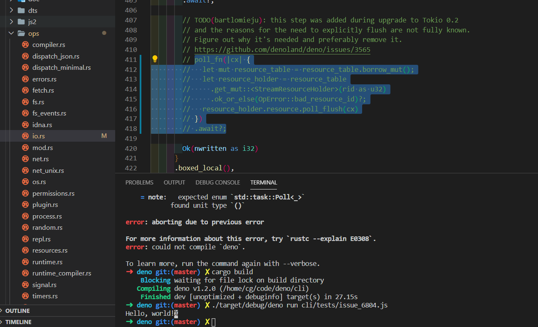The image size is (538, 327).
Task: Collapse the ops folder chevron
Action: [12, 33]
